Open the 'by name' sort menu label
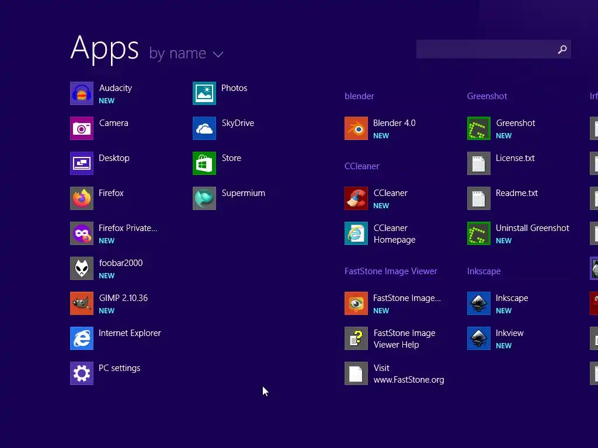Viewport: 598px width, 448px height. tap(178, 53)
